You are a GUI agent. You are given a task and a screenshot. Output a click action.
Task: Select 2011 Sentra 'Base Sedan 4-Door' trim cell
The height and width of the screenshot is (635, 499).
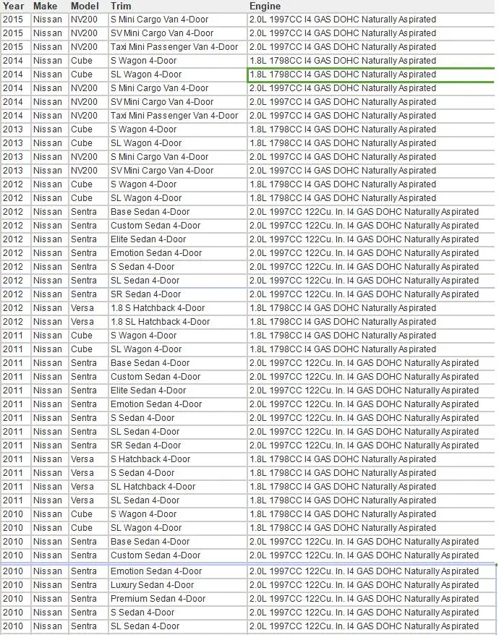coord(178,364)
